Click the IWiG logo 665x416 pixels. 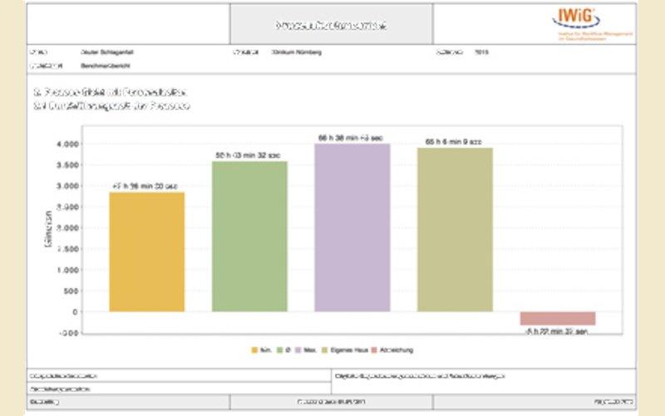pyautogui.click(x=592, y=24)
